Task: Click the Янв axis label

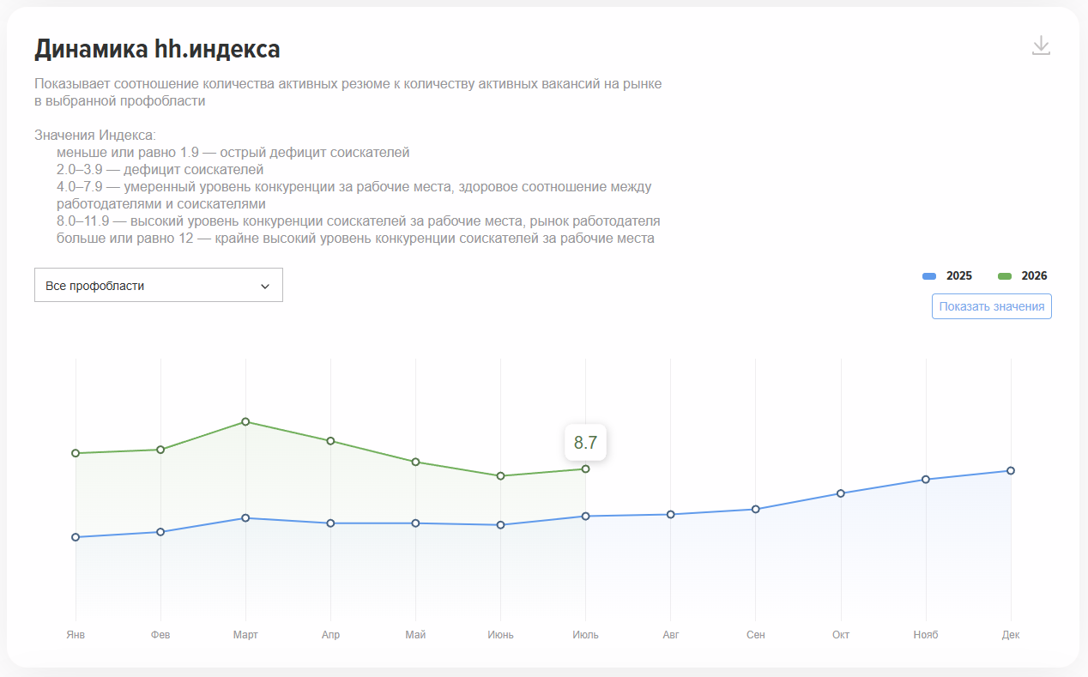Action: pos(76,635)
